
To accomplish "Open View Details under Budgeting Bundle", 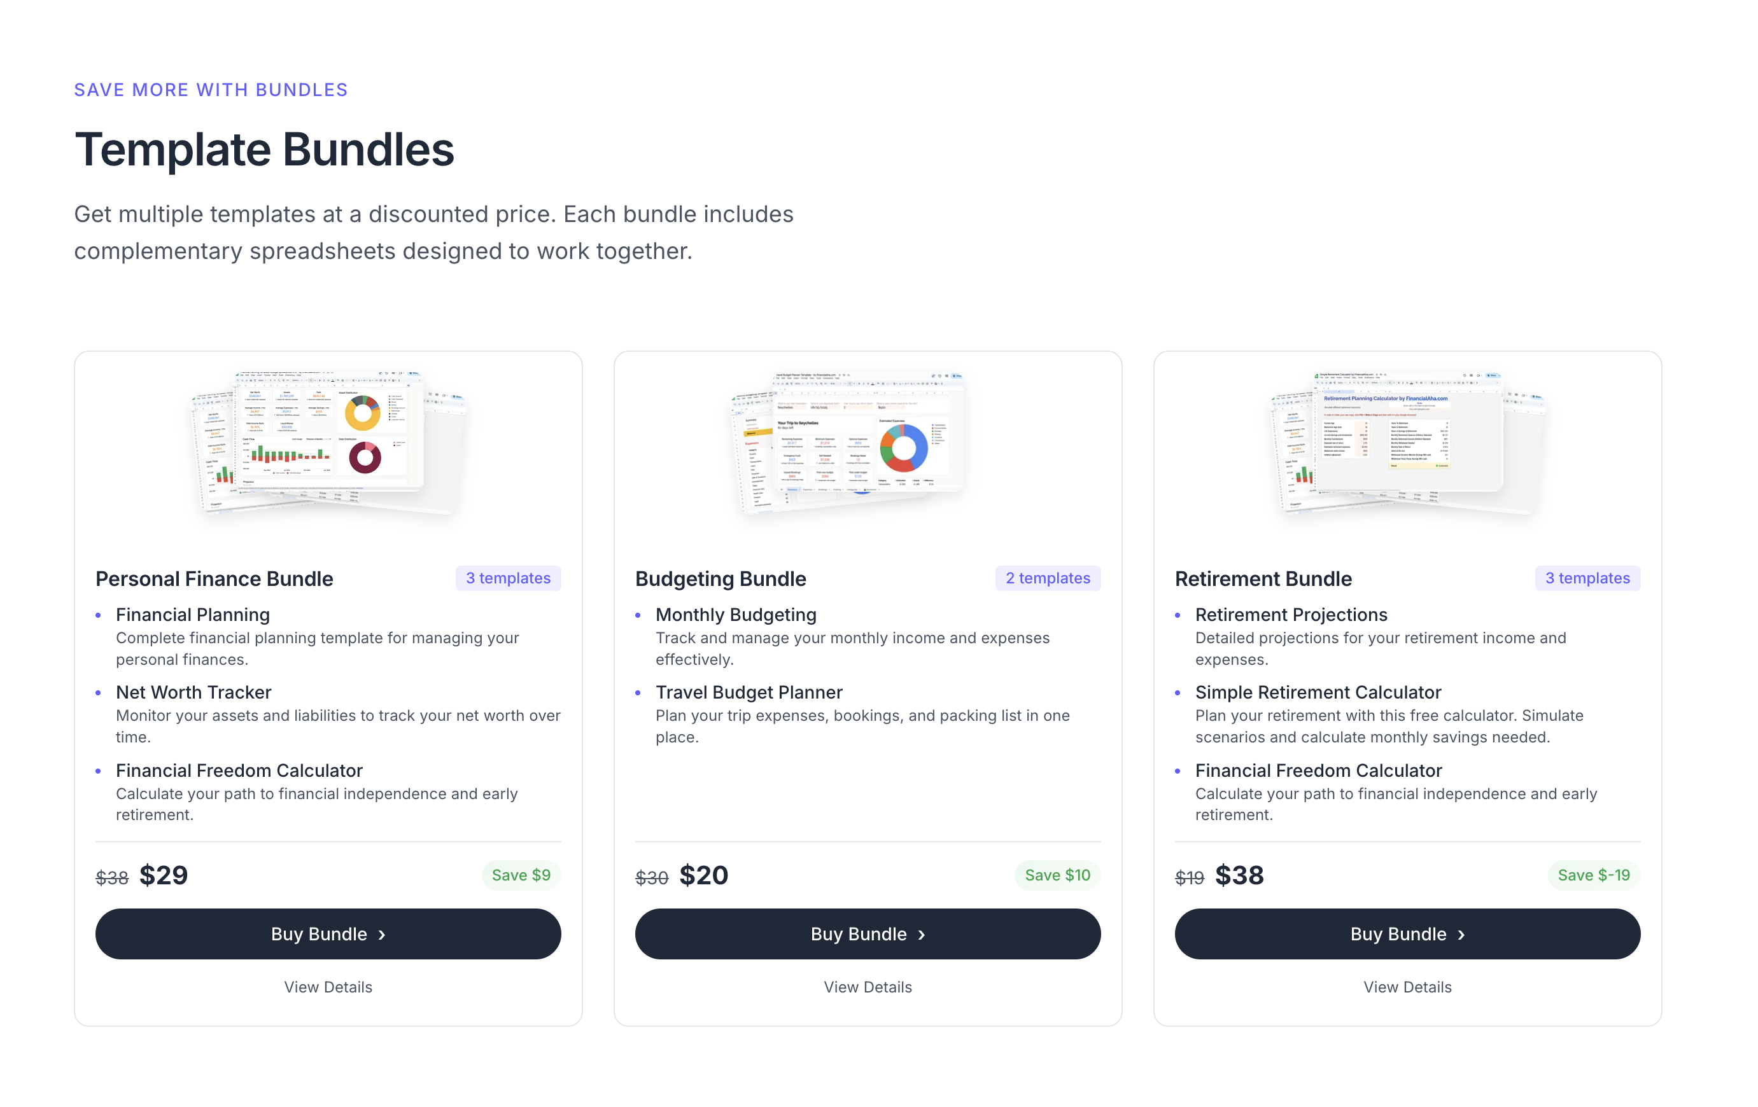I will pyautogui.click(x=868, y=987).
